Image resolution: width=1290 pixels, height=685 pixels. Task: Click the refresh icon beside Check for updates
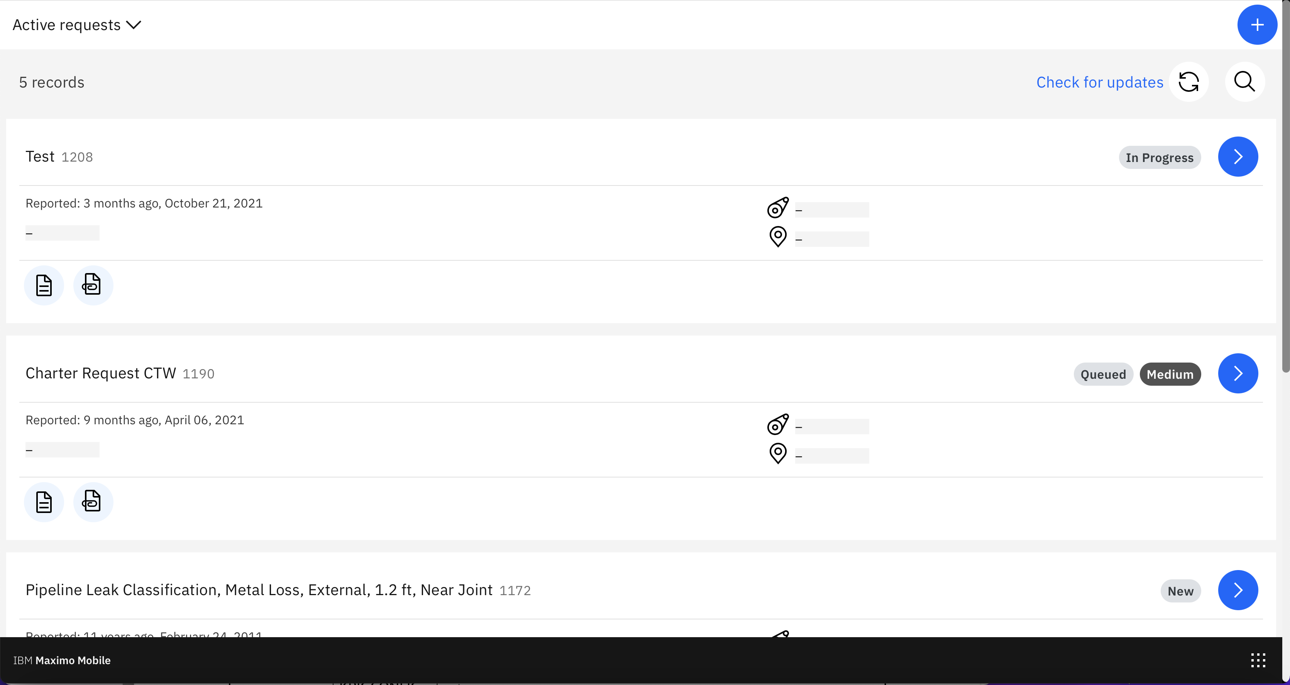(1188, 82)
